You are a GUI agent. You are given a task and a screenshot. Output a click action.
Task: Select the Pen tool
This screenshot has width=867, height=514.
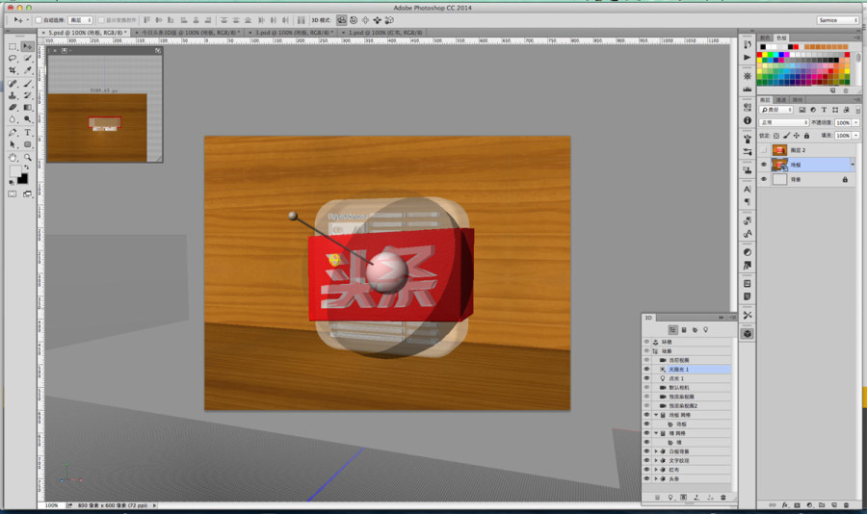13,133
